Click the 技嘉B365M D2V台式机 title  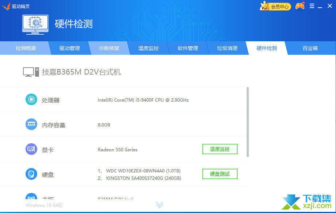pos(81,72)
